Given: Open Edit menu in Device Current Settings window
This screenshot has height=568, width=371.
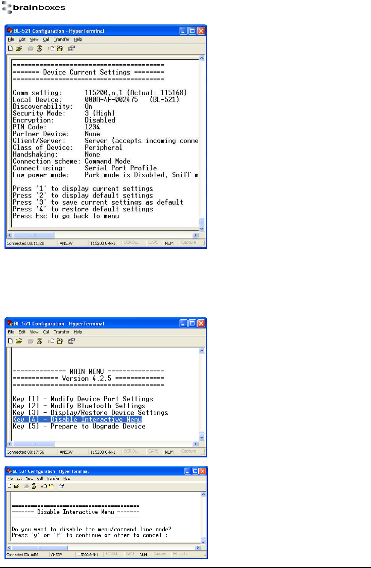Looking at the screenshot, I should [22, 39].
